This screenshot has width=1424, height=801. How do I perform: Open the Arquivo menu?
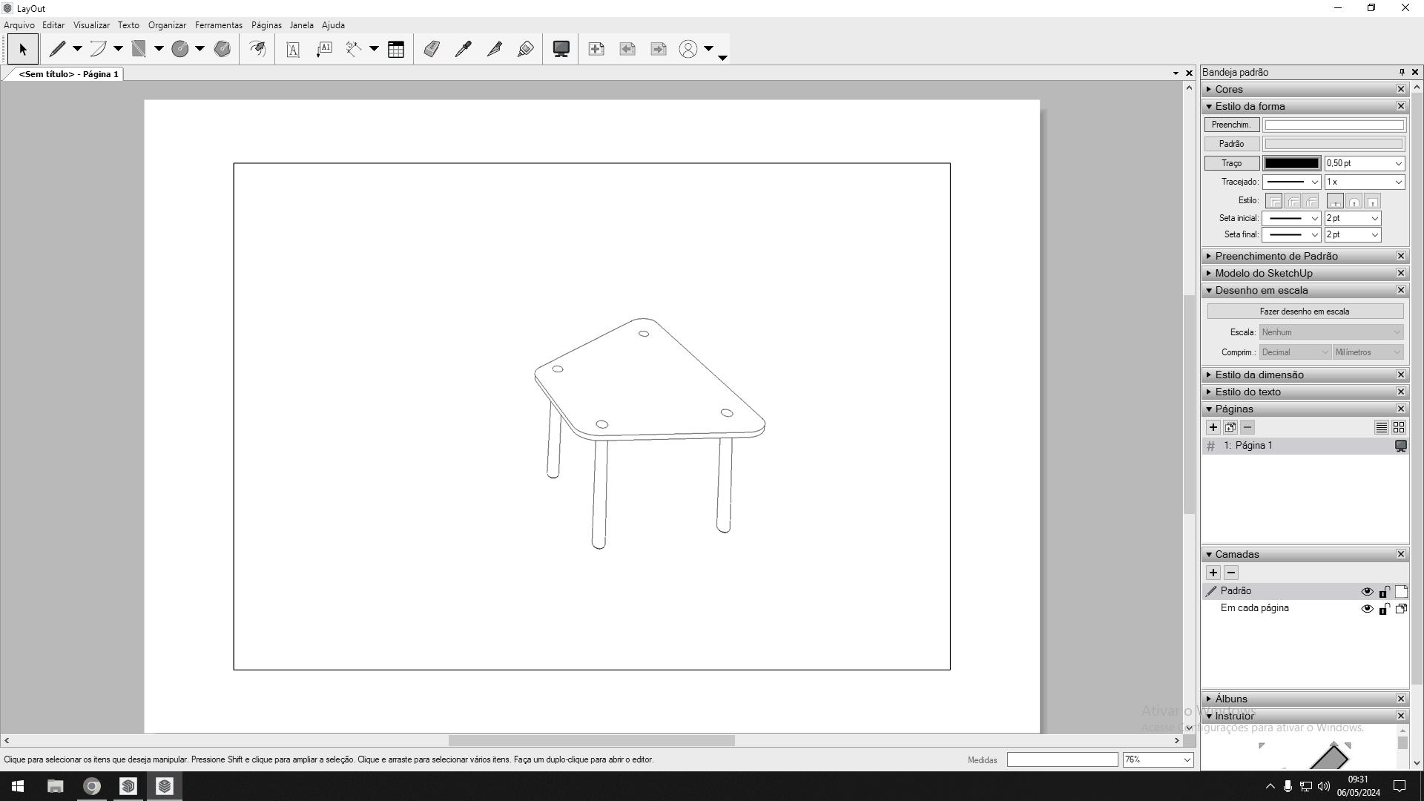pos(19,25)
